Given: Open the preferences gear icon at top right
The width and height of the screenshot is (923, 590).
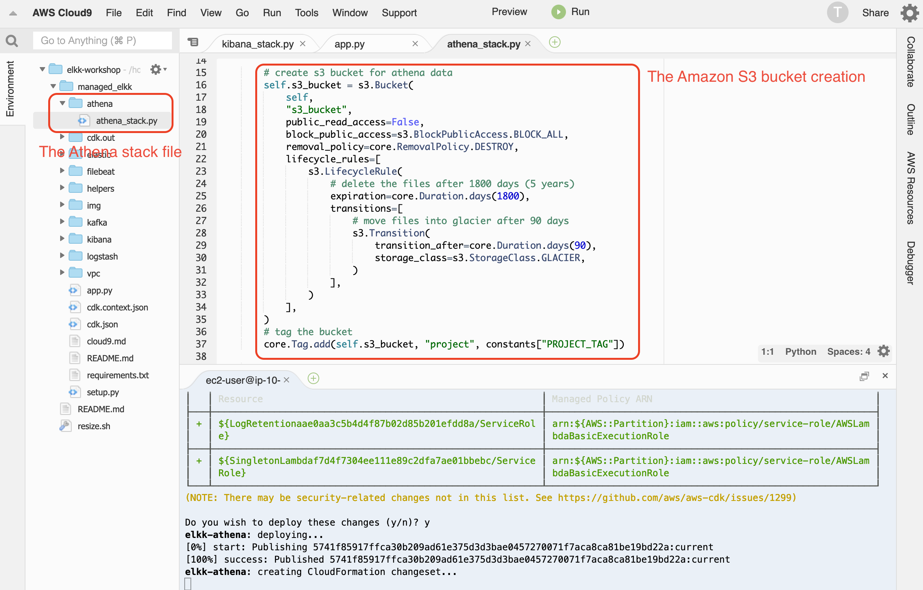Looking at the screenshot, I should coord(910,13).
